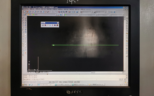Choose the Erase modify tool
The image size is (154, 96).
26,18
